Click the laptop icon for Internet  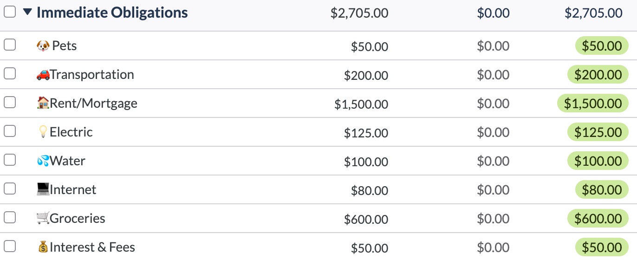pos(43,189)
